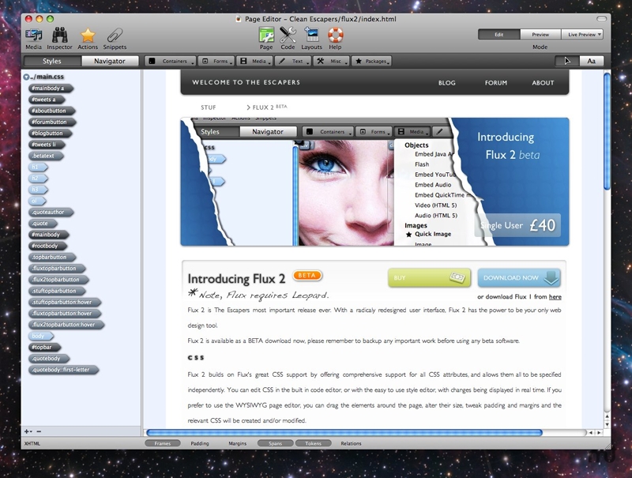632x478 pixels.
Task: Click the DOWNLOAD NOW button
Action: (519, 277)
